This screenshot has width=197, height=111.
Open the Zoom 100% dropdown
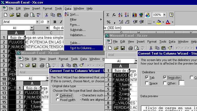pos(164,15)
